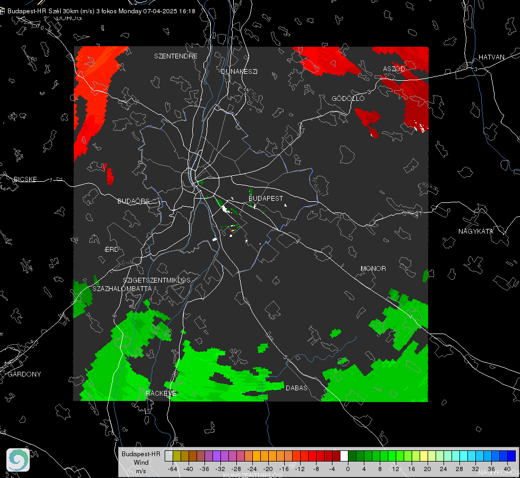Click the m/s unit label in the legend
The width and height of the screenshot is (520, 478).
coord(141,471)
